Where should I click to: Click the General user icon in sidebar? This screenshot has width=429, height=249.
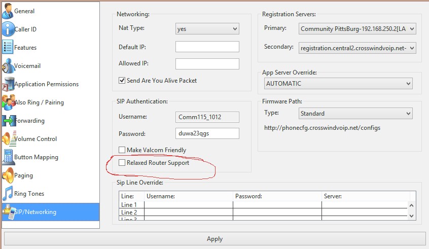click(7, 11)
